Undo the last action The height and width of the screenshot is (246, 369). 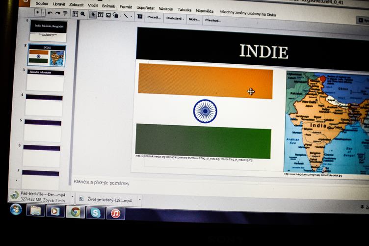[50, 13]
